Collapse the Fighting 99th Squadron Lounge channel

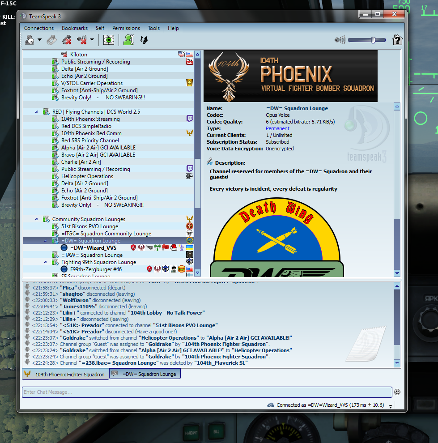46,262
